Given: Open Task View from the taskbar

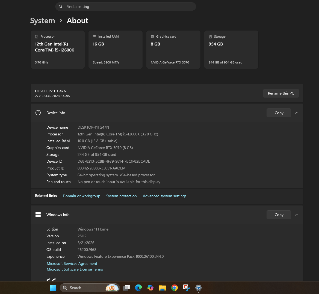Looking at the screenshot, I should click(126, 288).
